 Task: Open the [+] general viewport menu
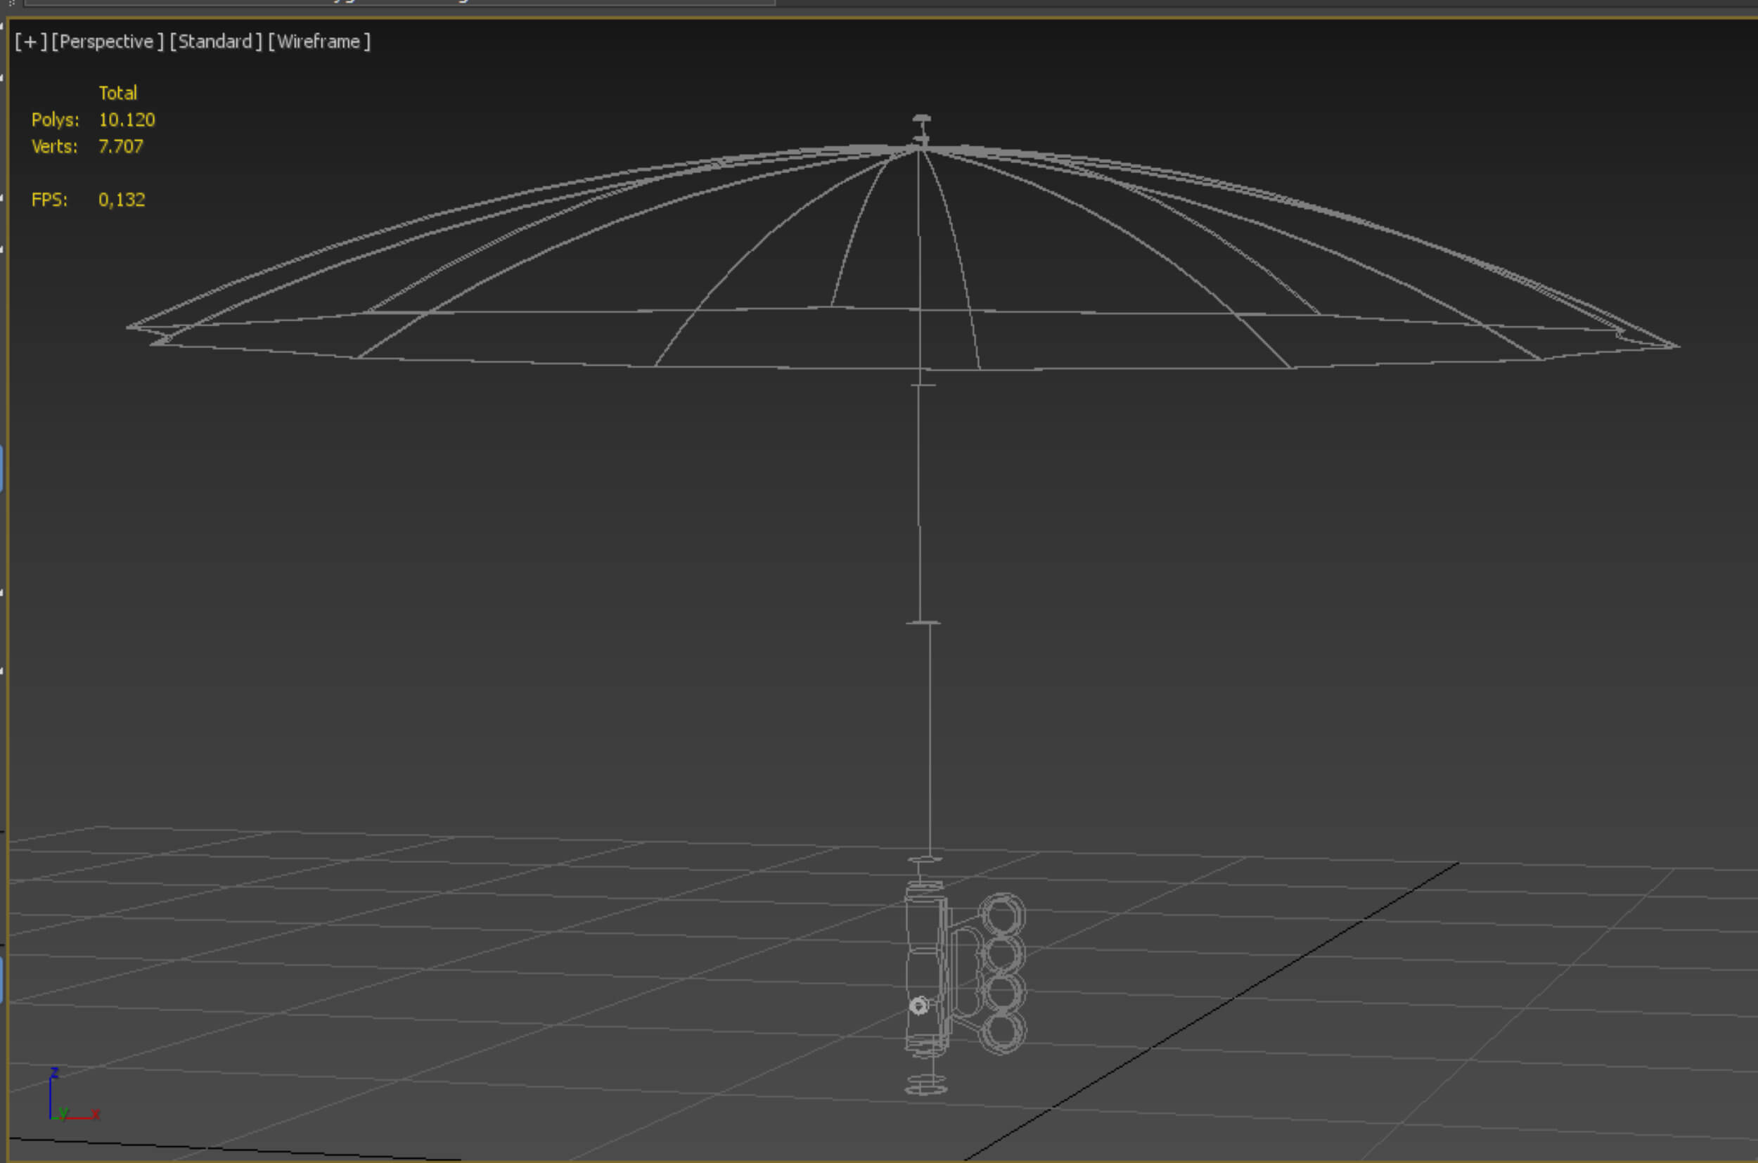coord(30,41)
